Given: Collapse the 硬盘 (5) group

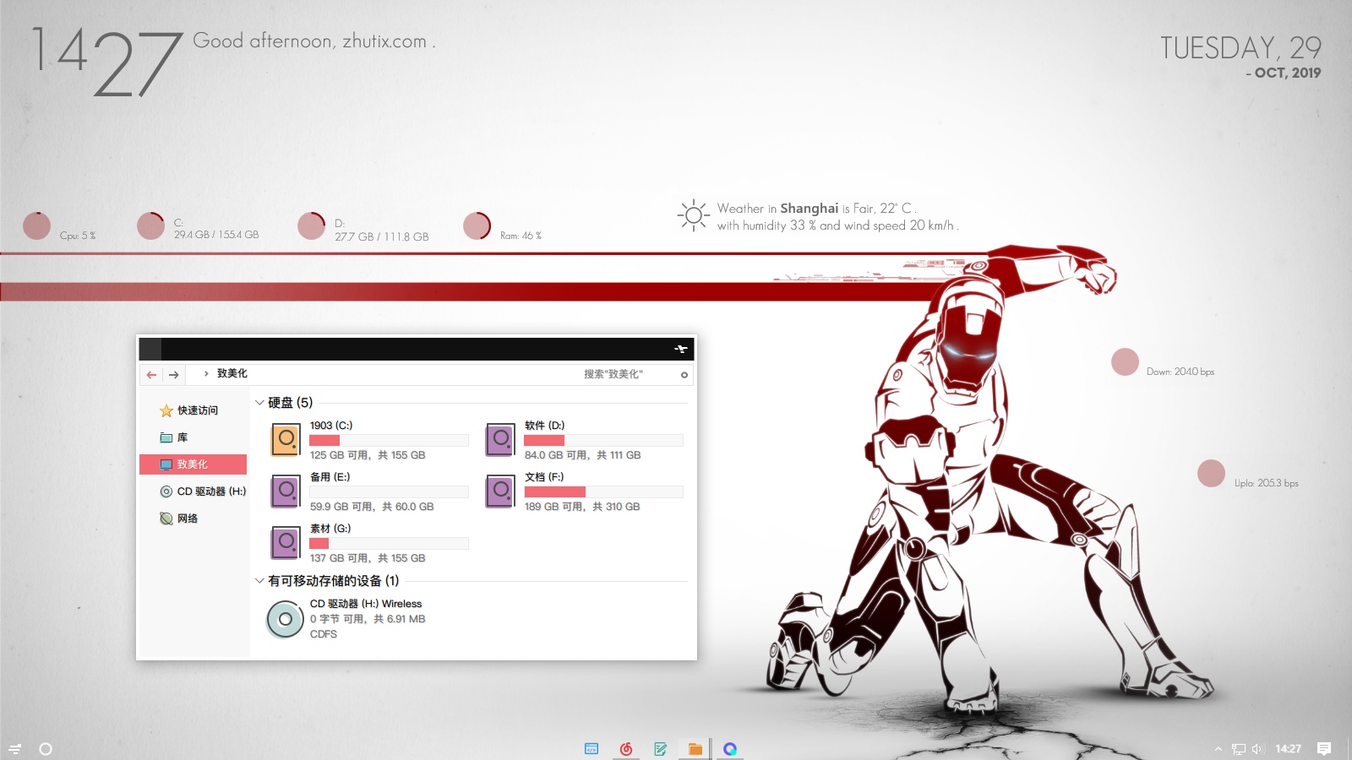Looking at the screenshot, I should click(x=259, y=403).
